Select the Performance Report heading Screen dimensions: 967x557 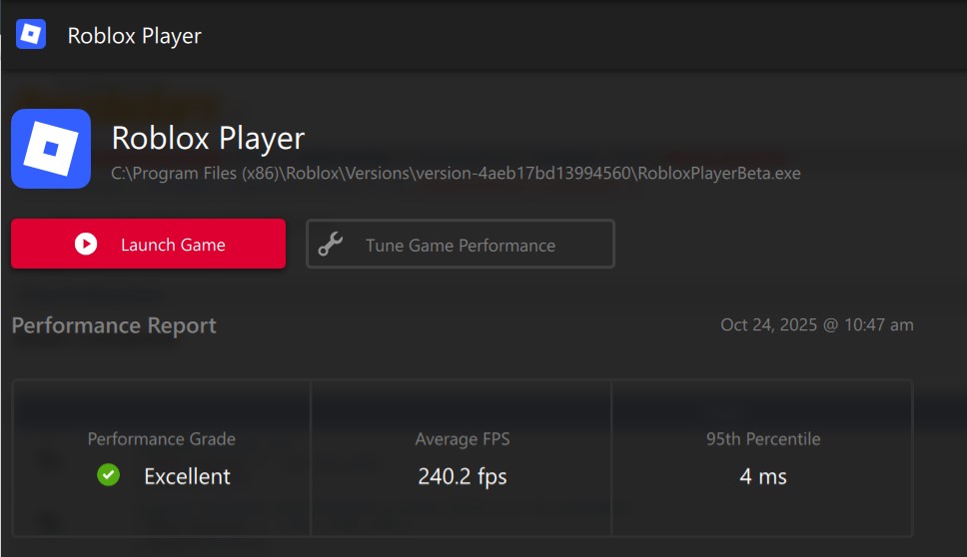tap(114, 325)
